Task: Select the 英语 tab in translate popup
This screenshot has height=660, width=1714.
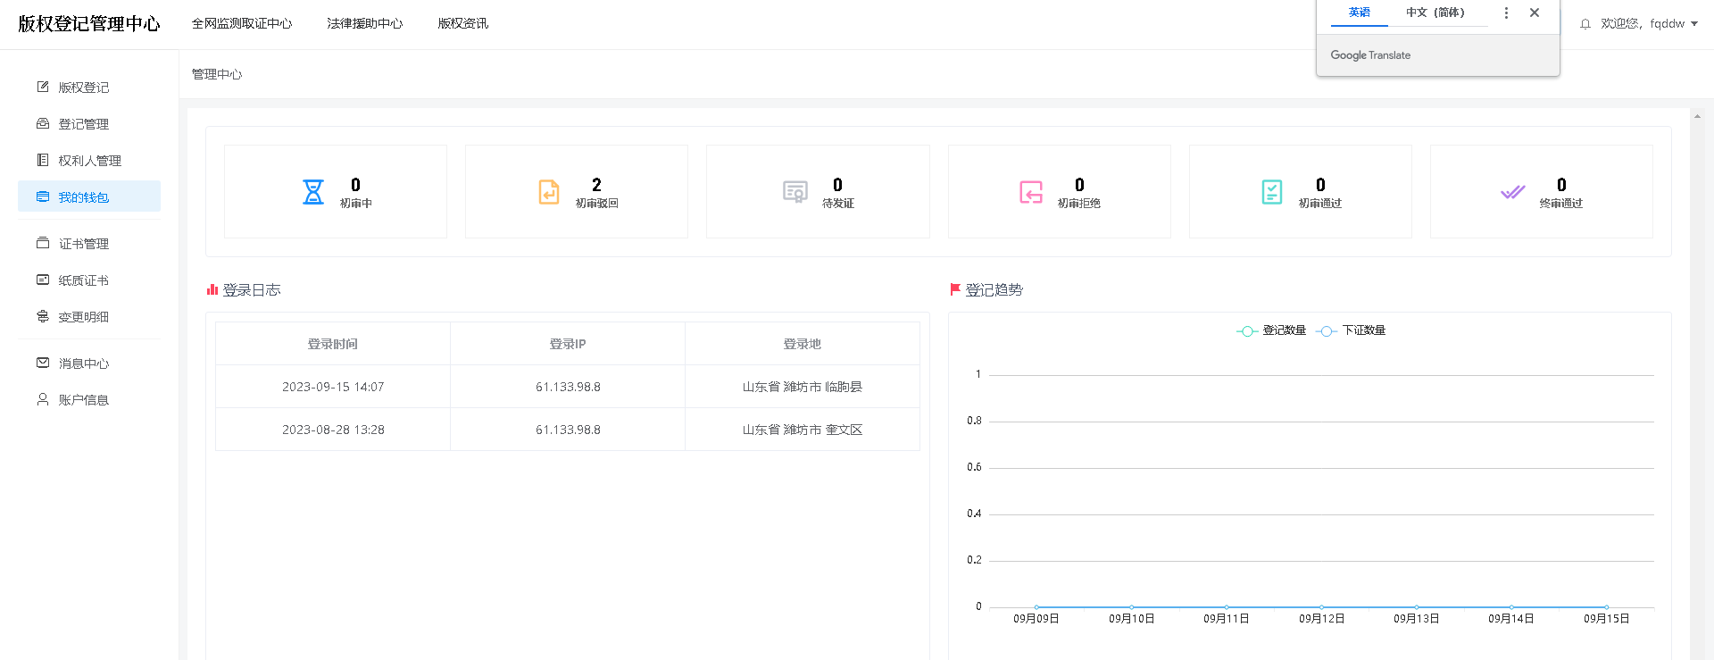Action: coord(1360,13)
